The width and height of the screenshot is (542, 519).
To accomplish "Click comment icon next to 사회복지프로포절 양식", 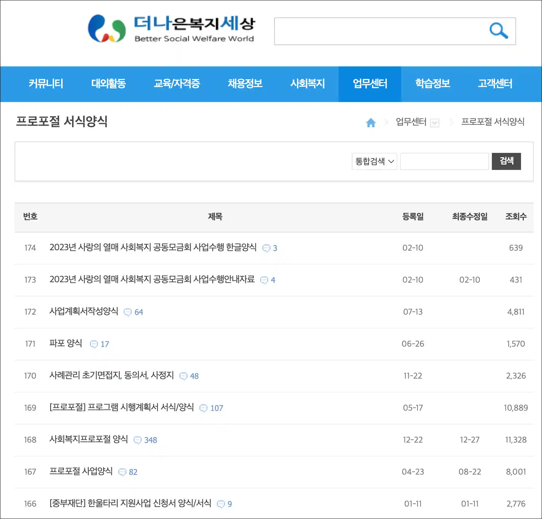I will click(137, 440).
